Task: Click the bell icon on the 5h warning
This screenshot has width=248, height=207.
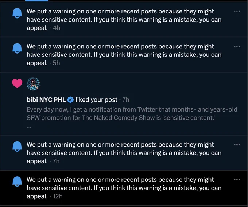Action: (17, 48)
